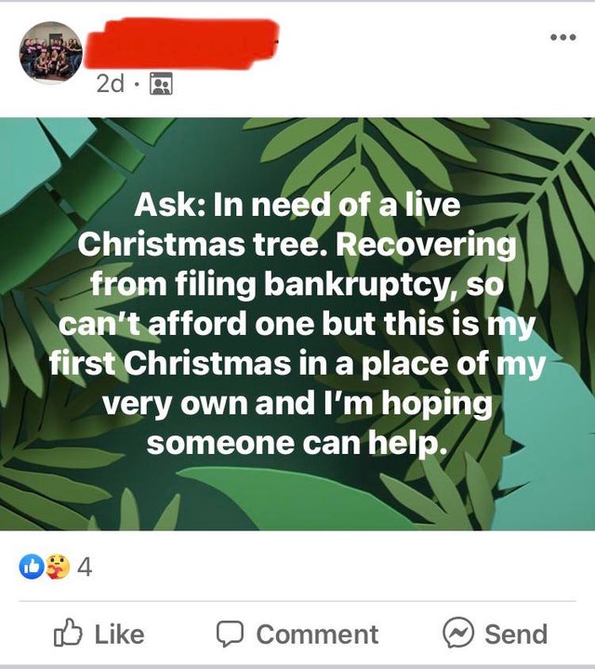Select the Comment label text
Image resolution: width=595 pixels, height=669 pixels.
(x=317, y=634)
